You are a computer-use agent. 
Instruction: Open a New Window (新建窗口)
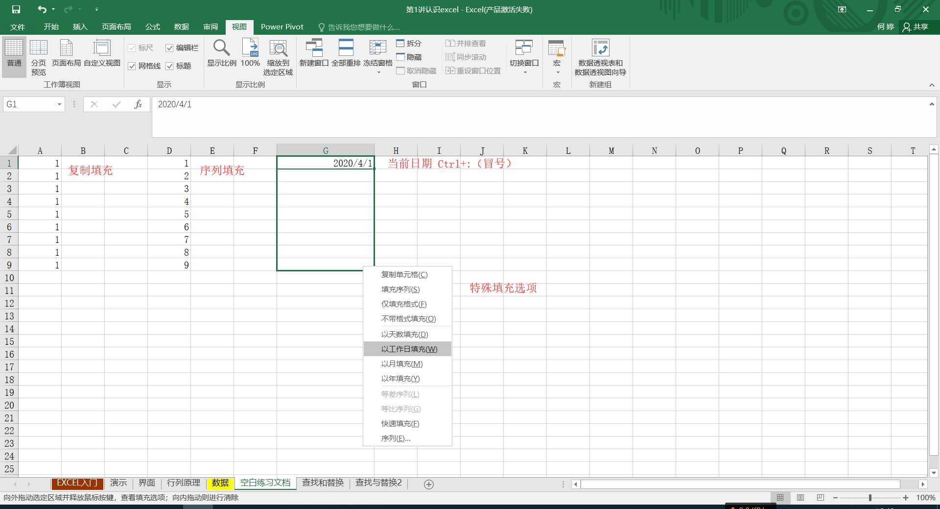click(x=314, y=53)
